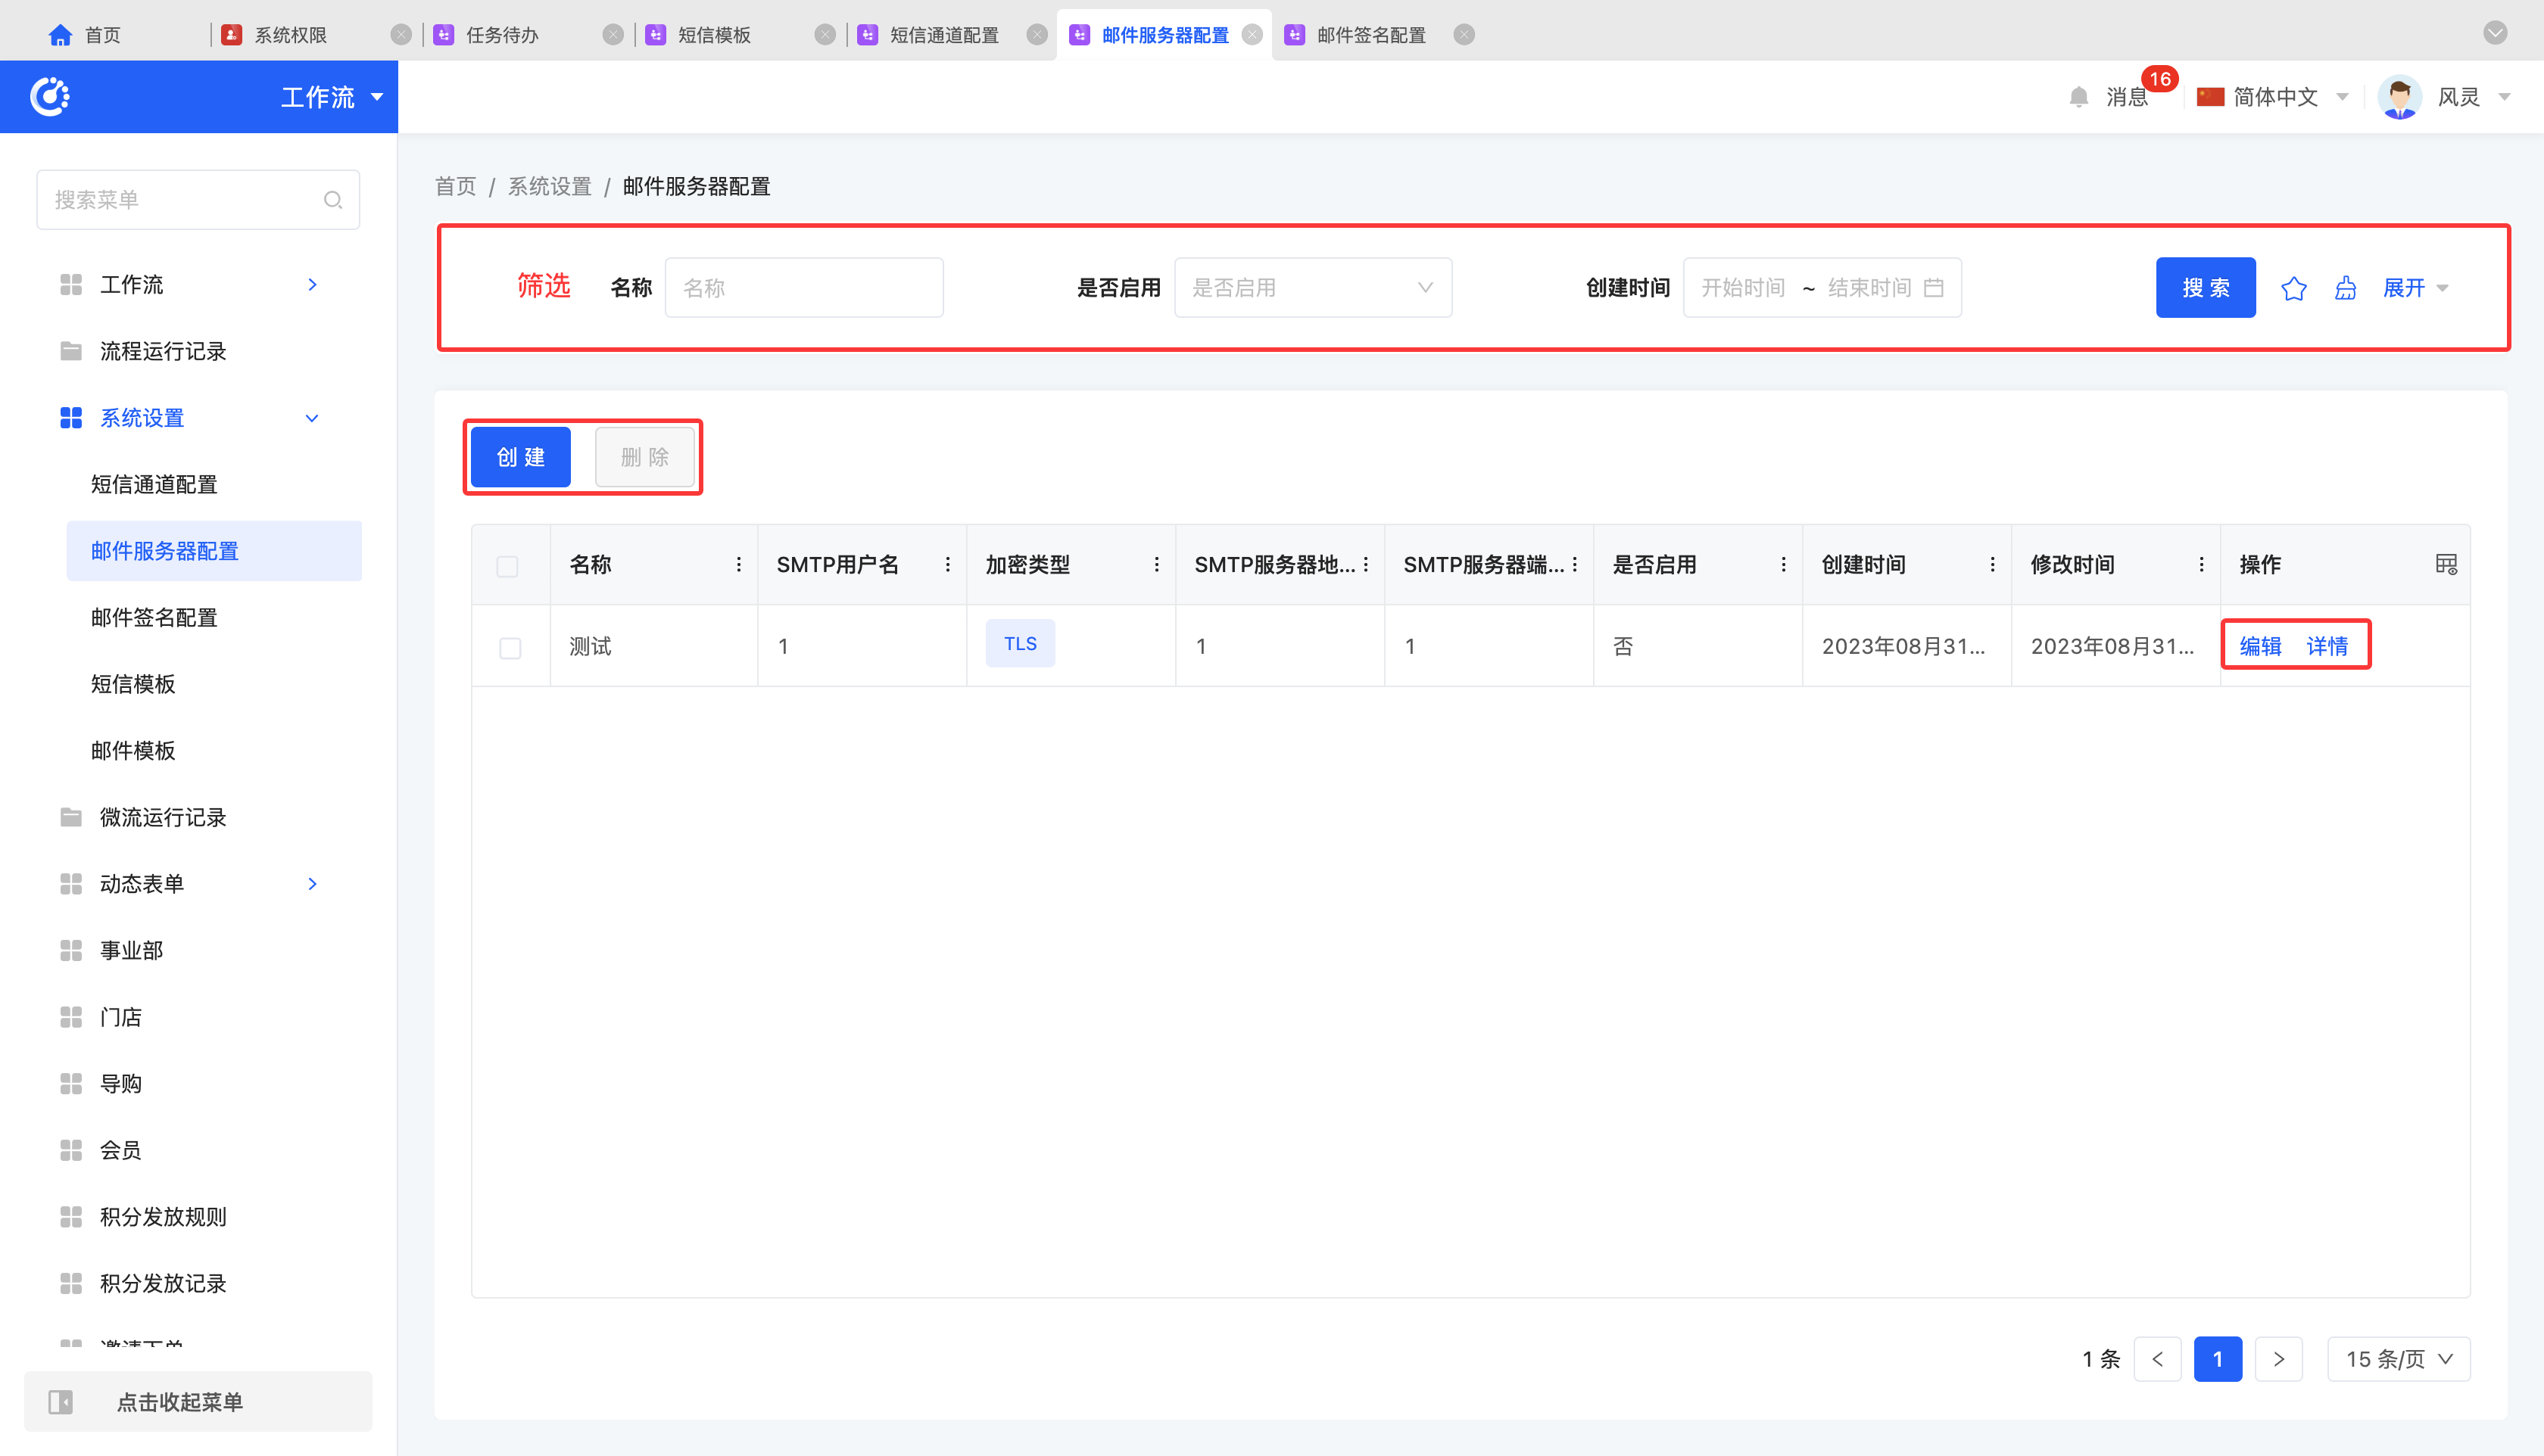This screenshot has width=2544, height=1456.
Task: Click the clear filters broom icon
Action: 2345,289
